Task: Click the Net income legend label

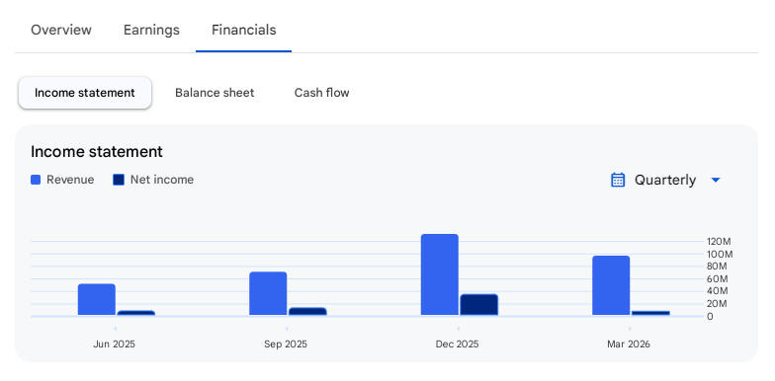Action: pos(162,180)
